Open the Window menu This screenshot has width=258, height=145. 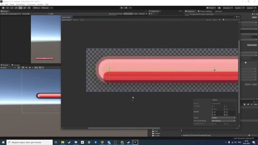pos(40,4)
